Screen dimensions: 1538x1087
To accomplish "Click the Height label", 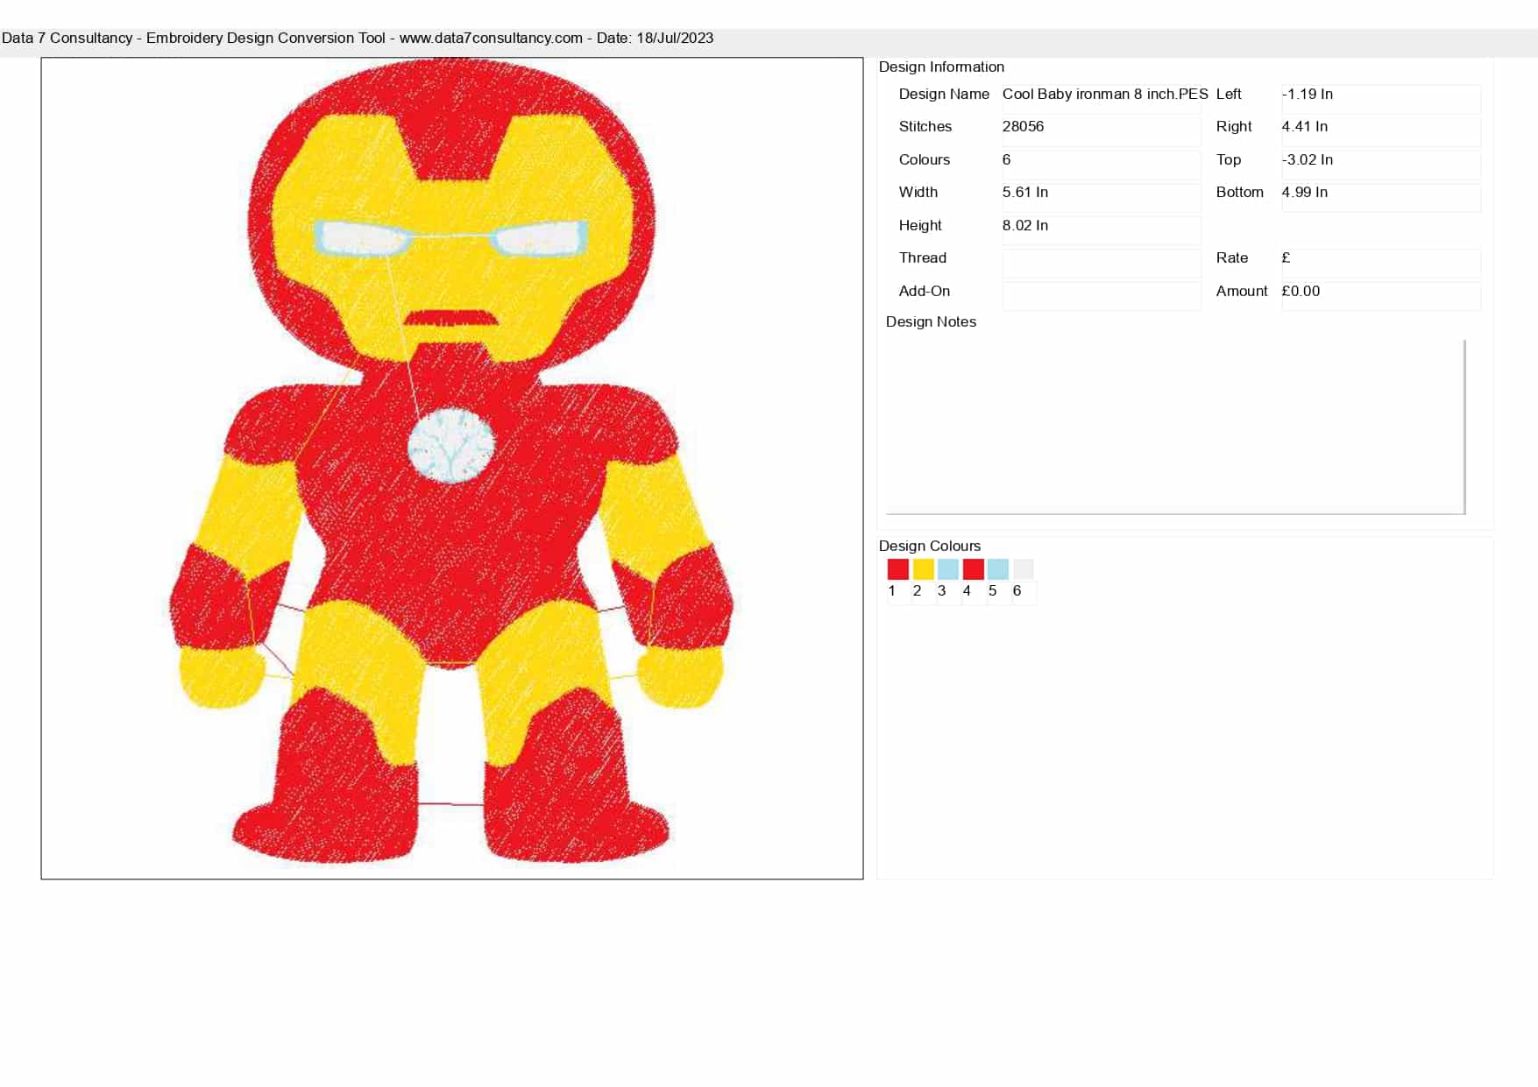I will click(920, 225).
